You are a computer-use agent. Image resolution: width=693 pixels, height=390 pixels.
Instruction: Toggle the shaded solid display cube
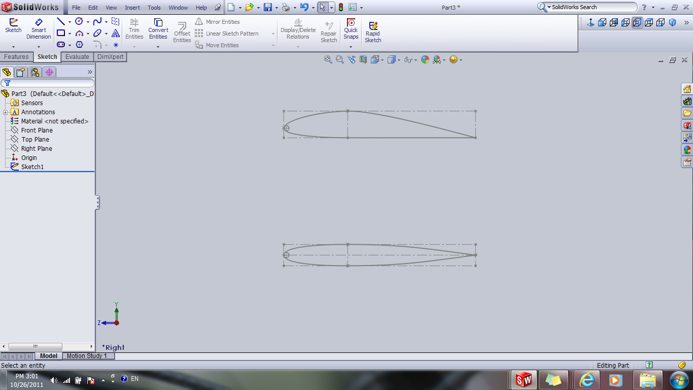tap(673, 22)
